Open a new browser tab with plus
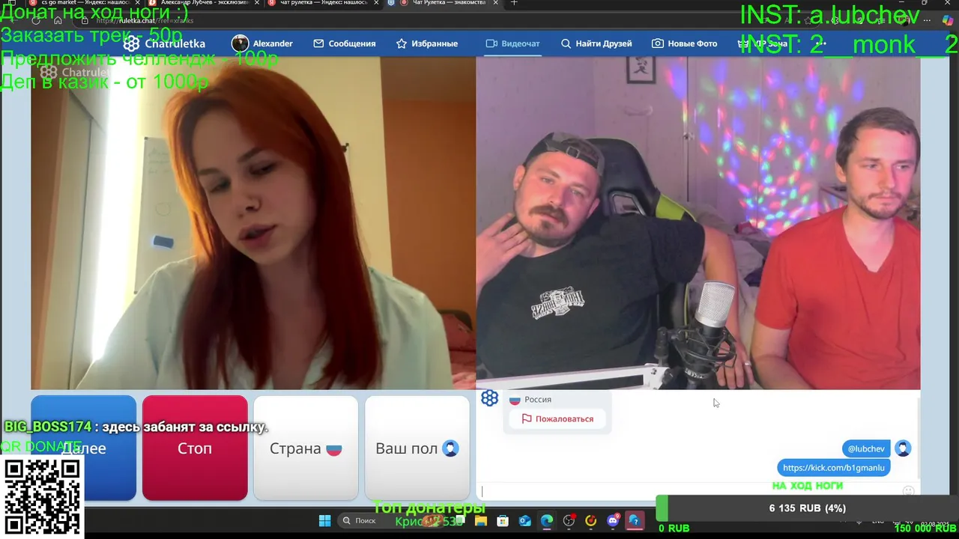 coord(514,3)
